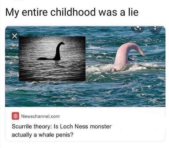
Task: Select the black-and-white Loch Ness inset photo
Action: (x=52, y=59)
